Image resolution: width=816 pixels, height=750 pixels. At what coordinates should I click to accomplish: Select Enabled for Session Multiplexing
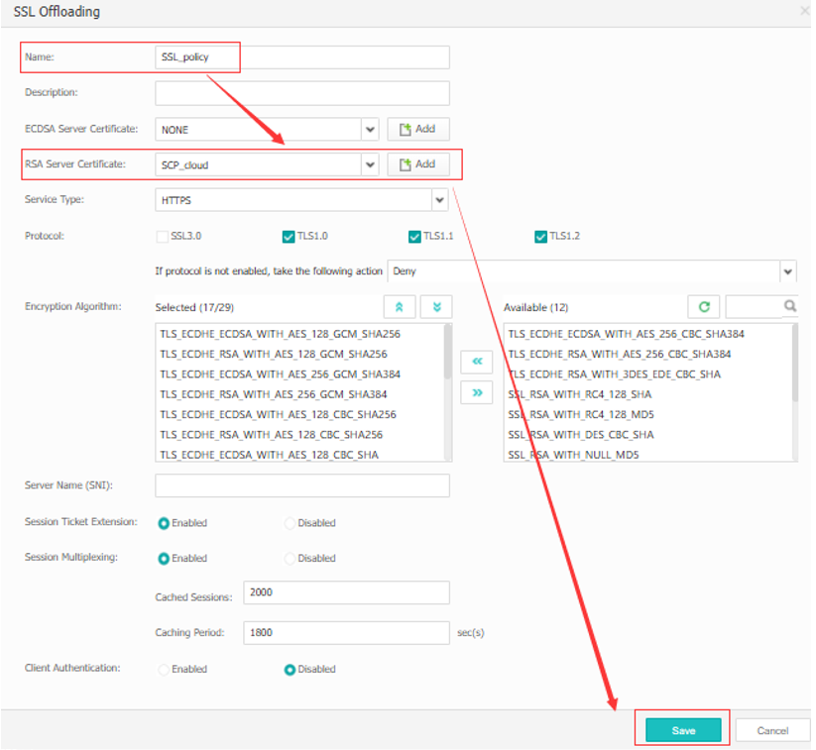[x=164, y=559]
